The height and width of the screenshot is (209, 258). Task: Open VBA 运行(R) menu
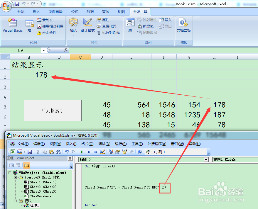[121, 144]
